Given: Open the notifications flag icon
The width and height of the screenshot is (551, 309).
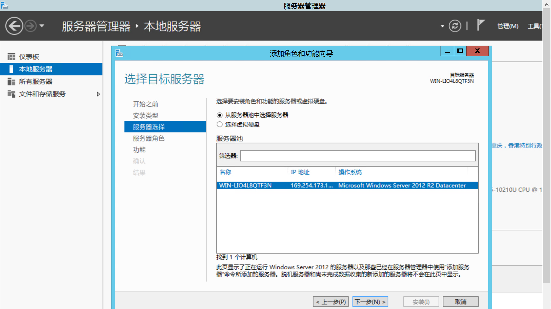Looking at the screenshot, I should [481, 25].
